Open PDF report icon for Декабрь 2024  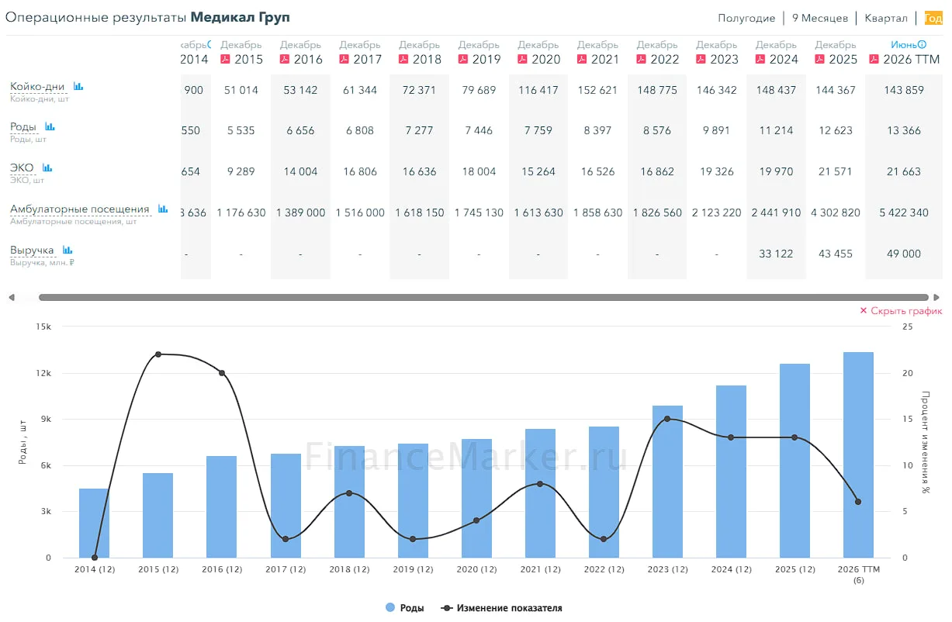[x=760, y=59]
